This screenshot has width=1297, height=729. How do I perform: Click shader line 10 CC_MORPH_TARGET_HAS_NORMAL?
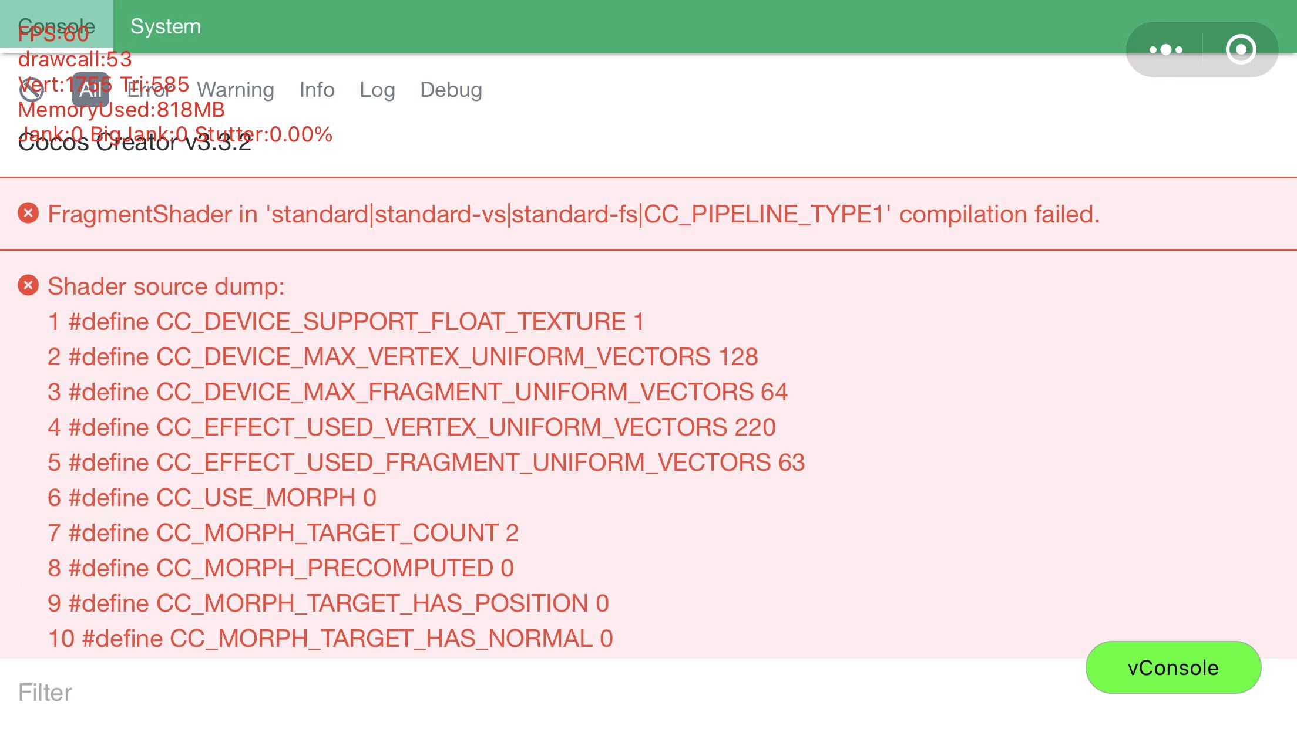pos(330,639)
